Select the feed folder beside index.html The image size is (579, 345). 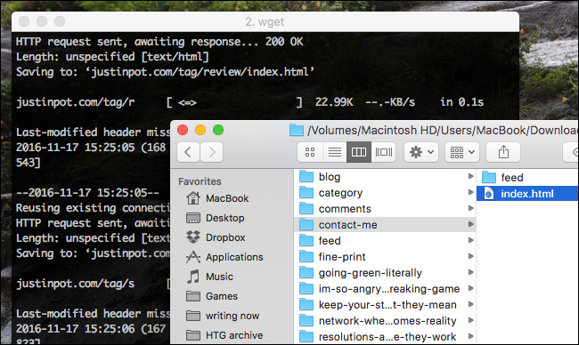pos(527,177)
